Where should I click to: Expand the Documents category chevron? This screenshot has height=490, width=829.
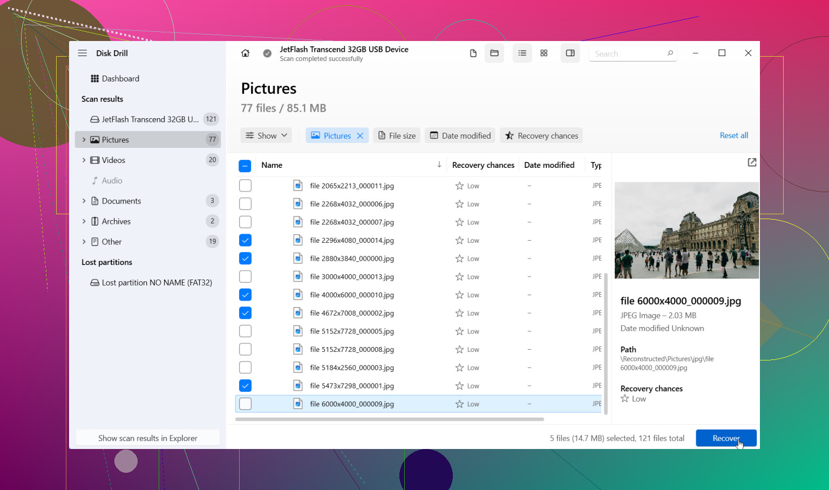click(84, 201)
